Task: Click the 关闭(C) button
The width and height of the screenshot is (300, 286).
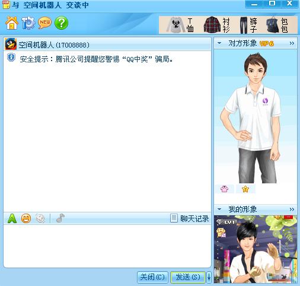Action: click(x=152, y=277)
